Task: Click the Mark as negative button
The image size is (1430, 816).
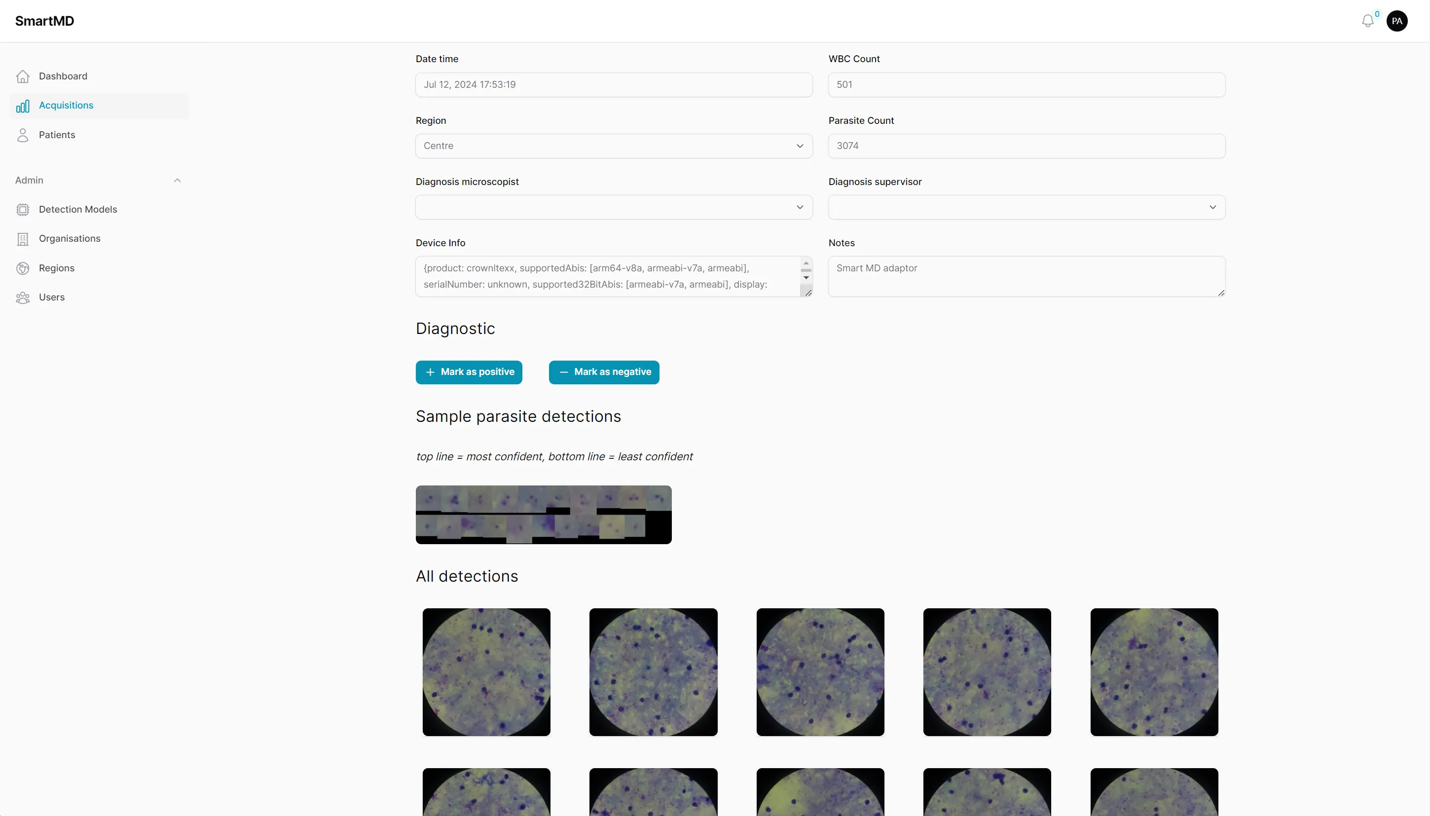Action: coord(603,371)
